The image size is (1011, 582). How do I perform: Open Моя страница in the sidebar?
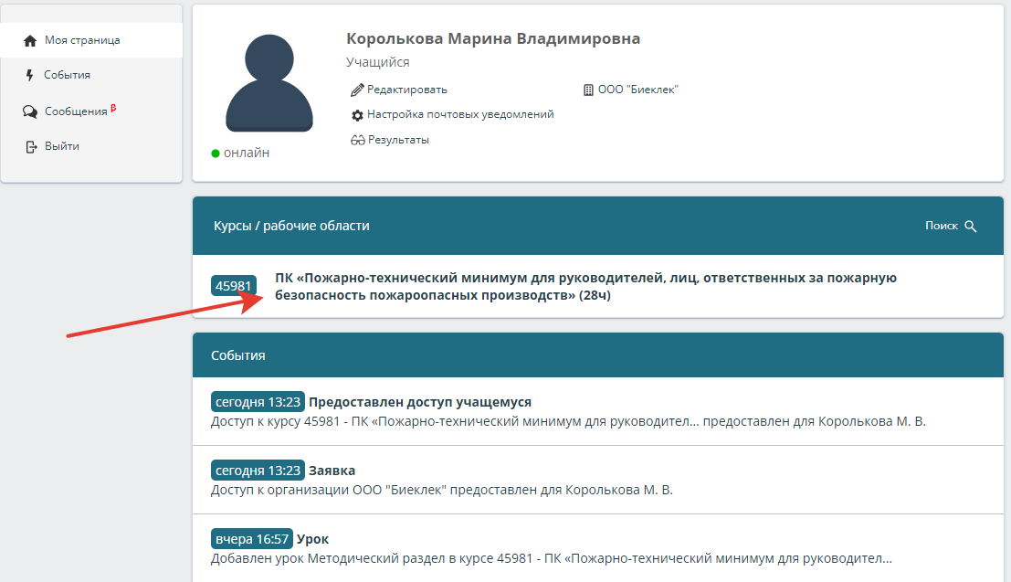pos(82,41)
